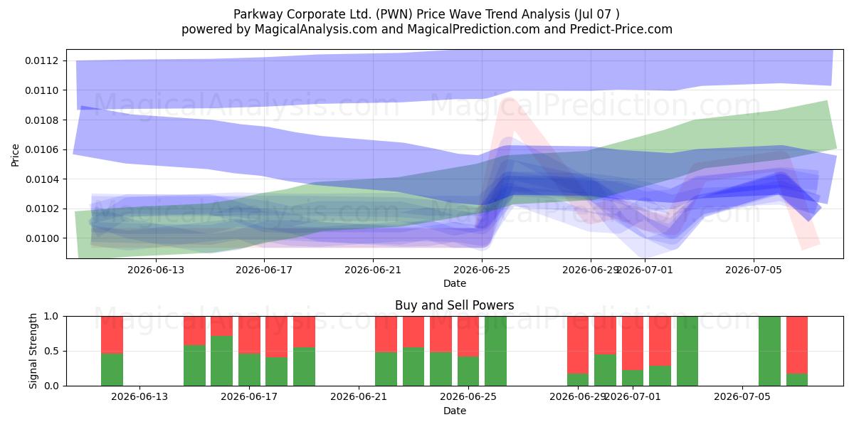
Task: Click the powers chart's 2026-07-05 date tick
Action: [x=743, y=397]
